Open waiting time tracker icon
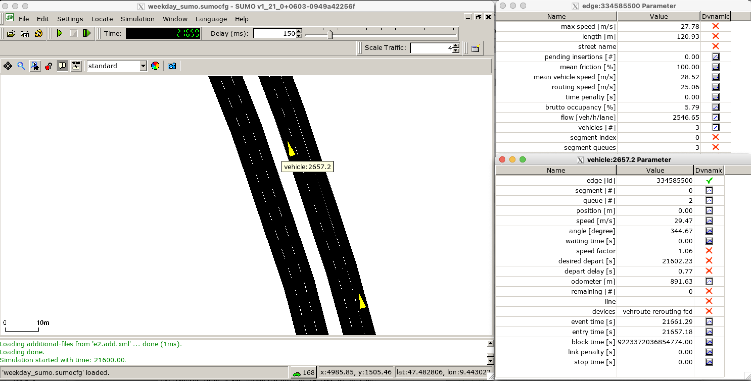This screenshot has height=381, width=751. coord(709,241)
